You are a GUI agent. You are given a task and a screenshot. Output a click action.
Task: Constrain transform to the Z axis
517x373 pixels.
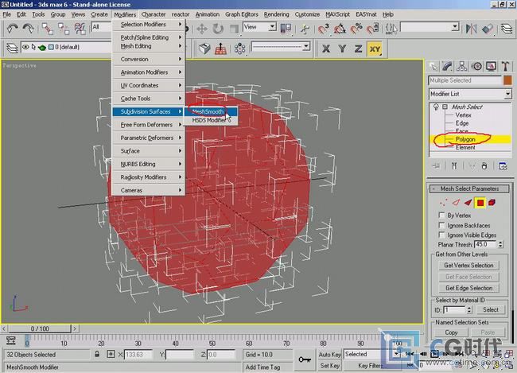(359, 49)
